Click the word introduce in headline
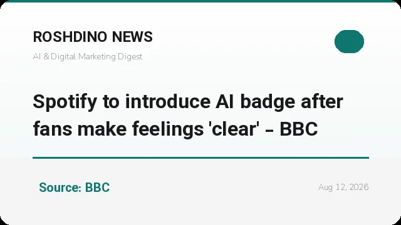The width and height of the screenshot is (401, 225). coord(168,101)
